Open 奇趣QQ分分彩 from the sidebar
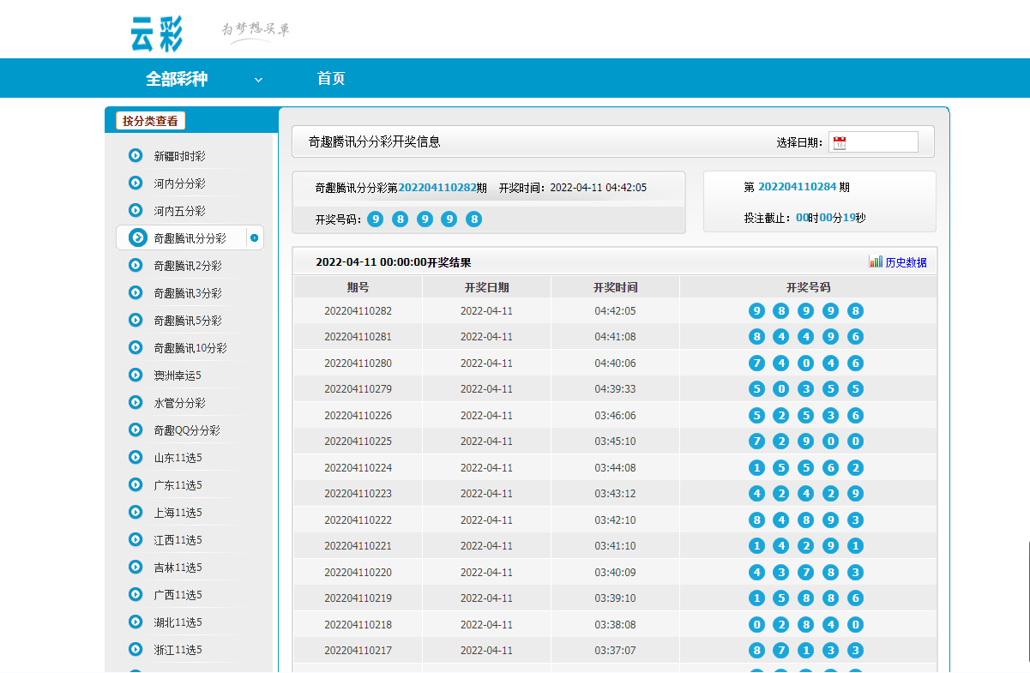Viewport: 1030px width, 673px height. click(x=186, y=430)
